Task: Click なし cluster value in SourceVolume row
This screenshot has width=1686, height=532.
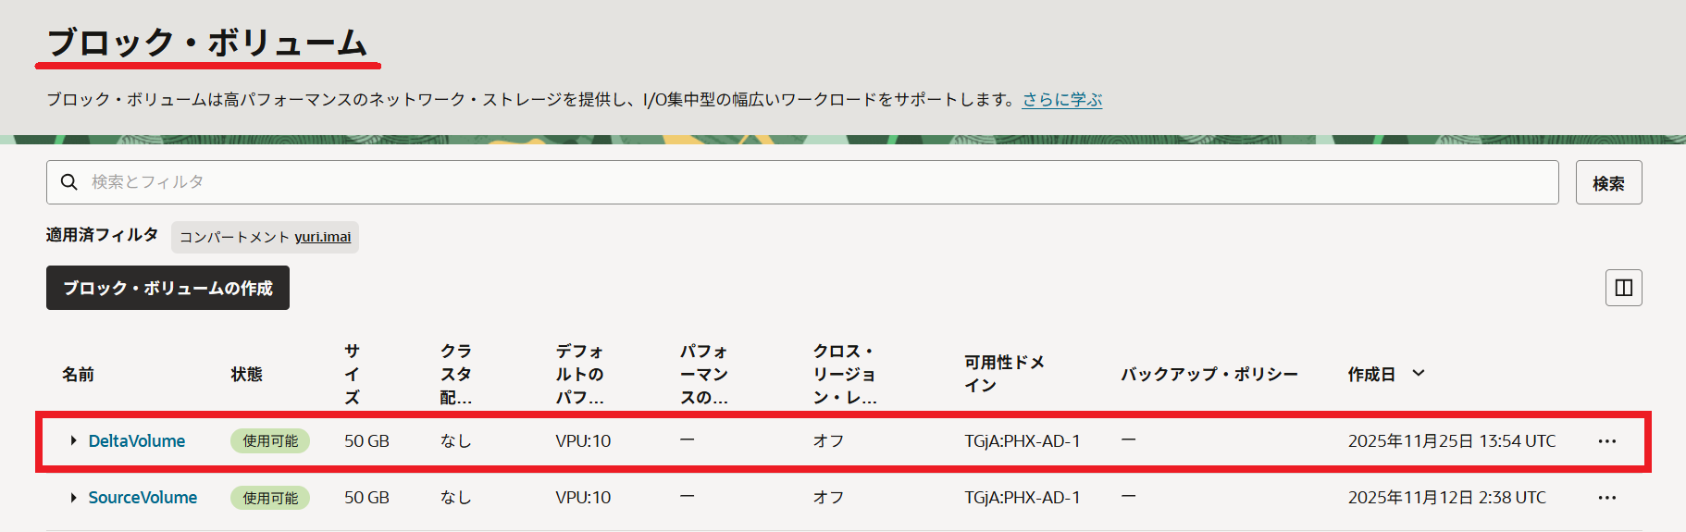Action: click(455, 498)
